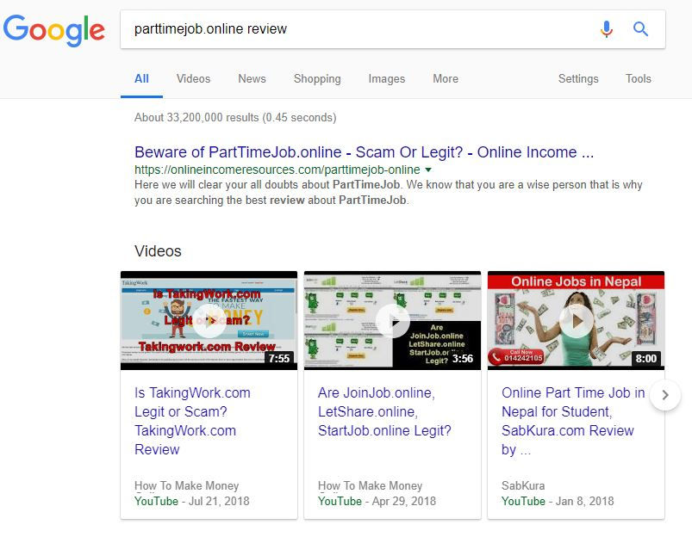Image resolution: width=692 pixels, height=537 pixels.
Task: Click the Google logo
Action: (x=53, y=30)
